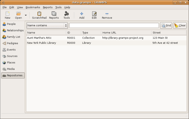Expand the Open recent files dropdown arrow
189x119 pixels.
click(26, 15)
